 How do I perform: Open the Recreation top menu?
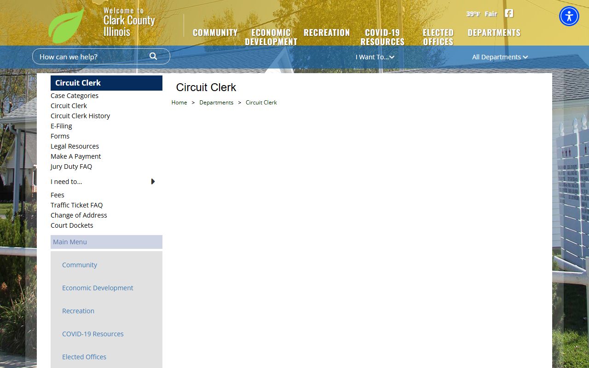click(x=327, y=33)
